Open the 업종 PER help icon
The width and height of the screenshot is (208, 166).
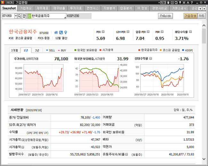tap(148, 32)
